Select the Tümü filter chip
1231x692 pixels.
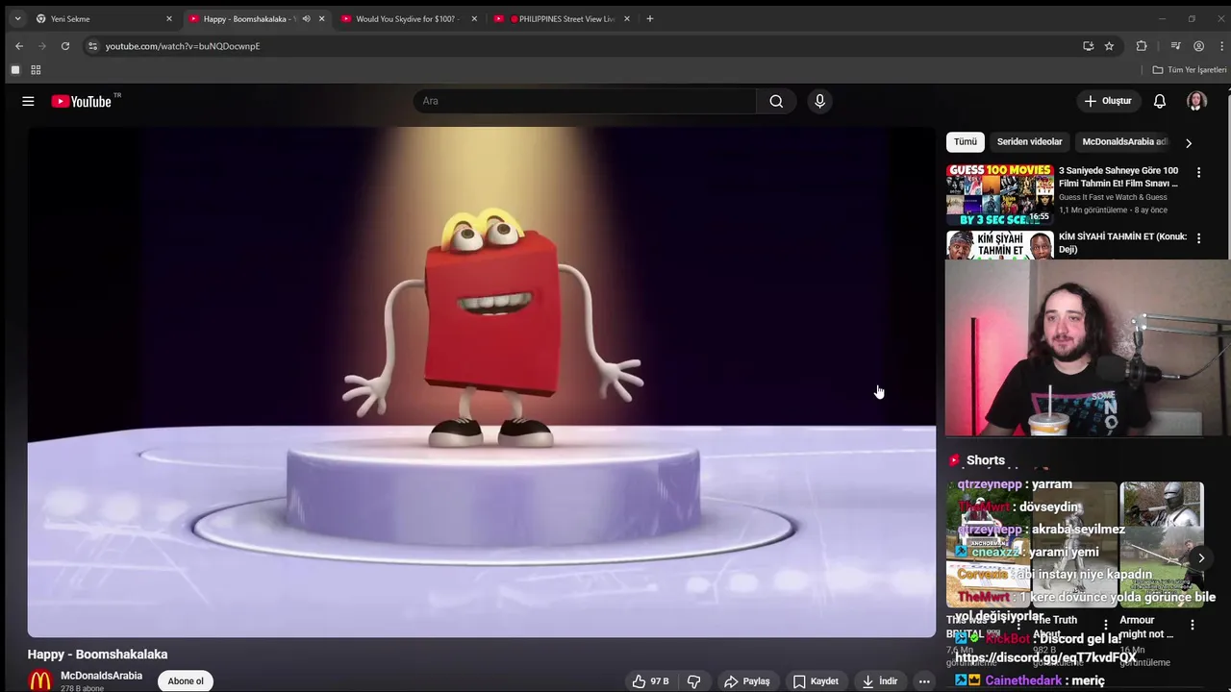pos(965,142)
